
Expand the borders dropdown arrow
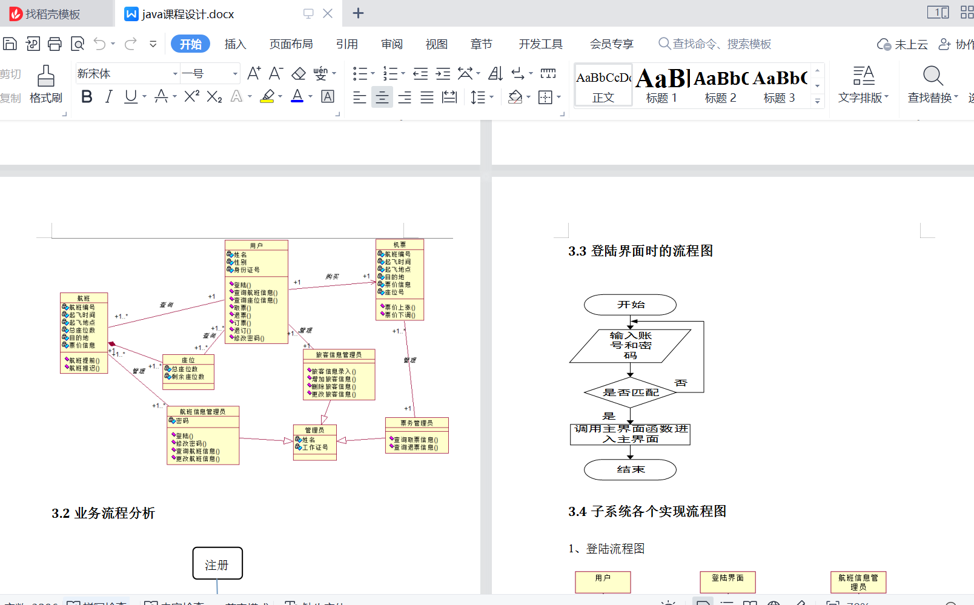[x=558, y=97]
